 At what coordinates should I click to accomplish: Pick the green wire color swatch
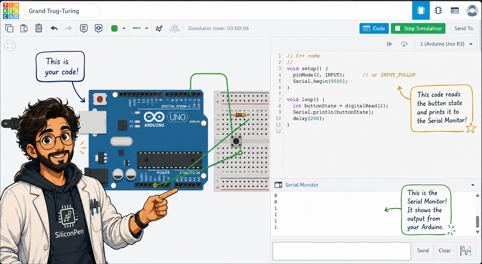[114, 28]
